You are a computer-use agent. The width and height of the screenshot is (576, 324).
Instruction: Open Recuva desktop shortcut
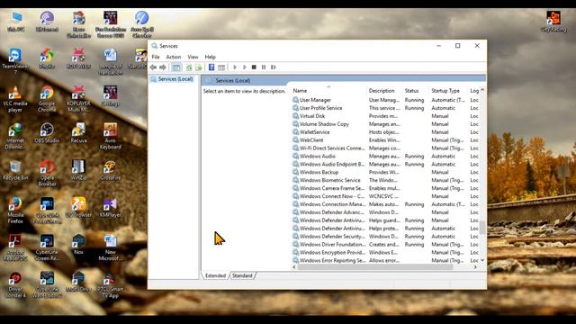coord(78,133)
